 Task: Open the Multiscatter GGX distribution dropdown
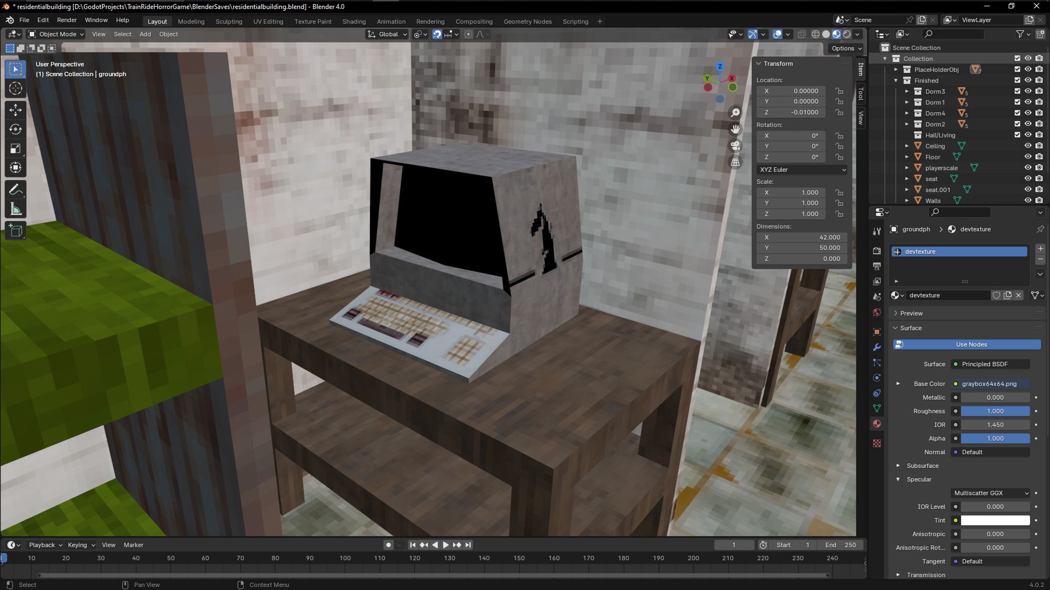coord(991,493)
